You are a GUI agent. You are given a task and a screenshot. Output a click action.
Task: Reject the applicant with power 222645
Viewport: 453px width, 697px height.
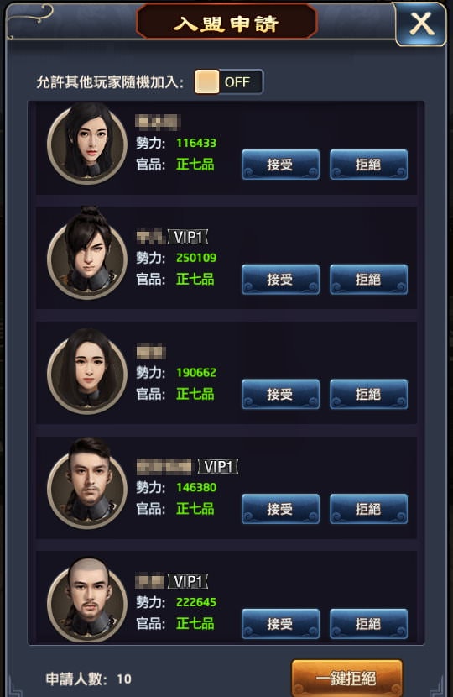coord(368,624)
